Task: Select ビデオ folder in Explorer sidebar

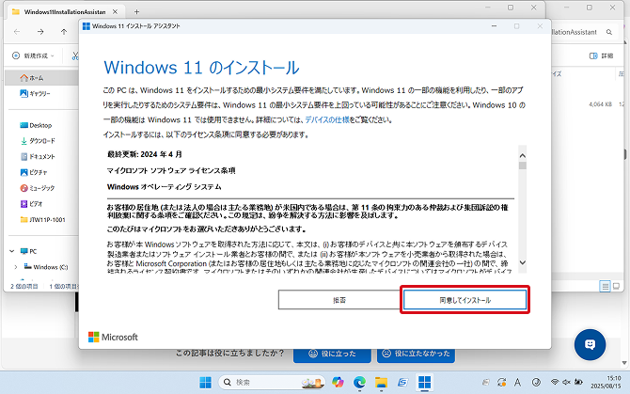Action: coord(31,204)
